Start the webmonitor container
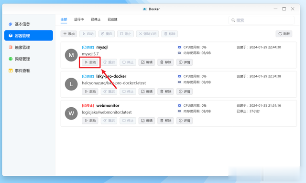 coord(90,121)
